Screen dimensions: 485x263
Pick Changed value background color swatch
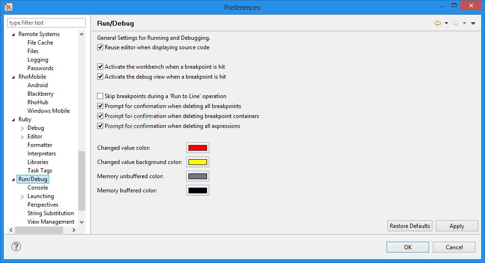[198, 162]
